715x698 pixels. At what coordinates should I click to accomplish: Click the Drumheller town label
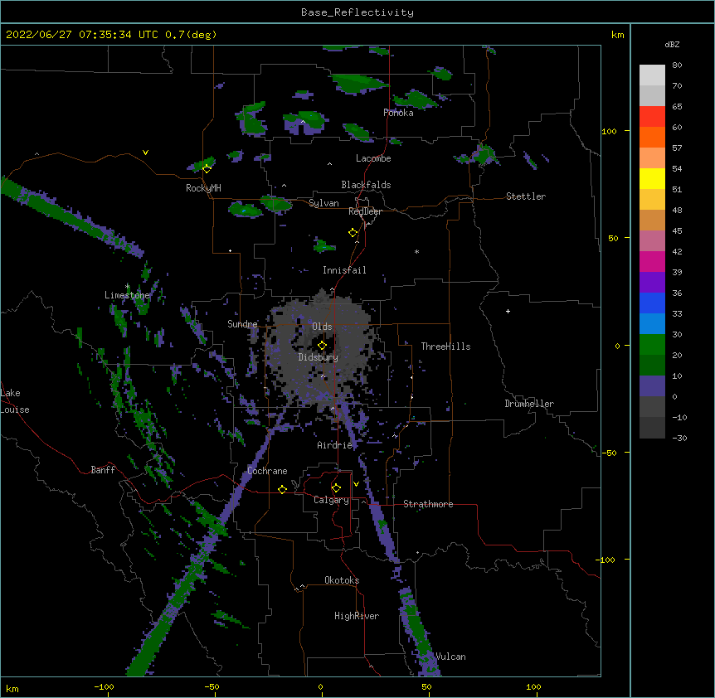coord(529,404)
